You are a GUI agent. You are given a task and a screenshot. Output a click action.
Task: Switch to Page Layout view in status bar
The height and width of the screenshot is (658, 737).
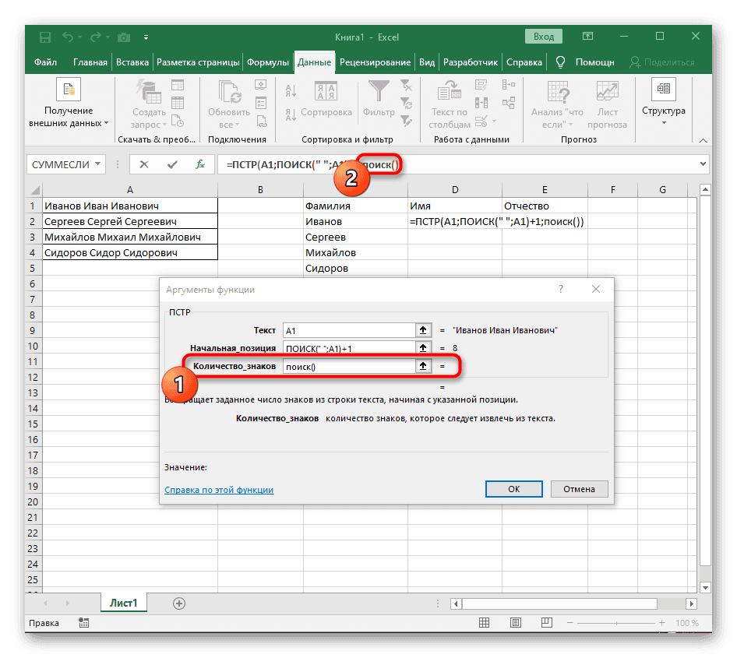pyautogui.click(x=515, y=623)
